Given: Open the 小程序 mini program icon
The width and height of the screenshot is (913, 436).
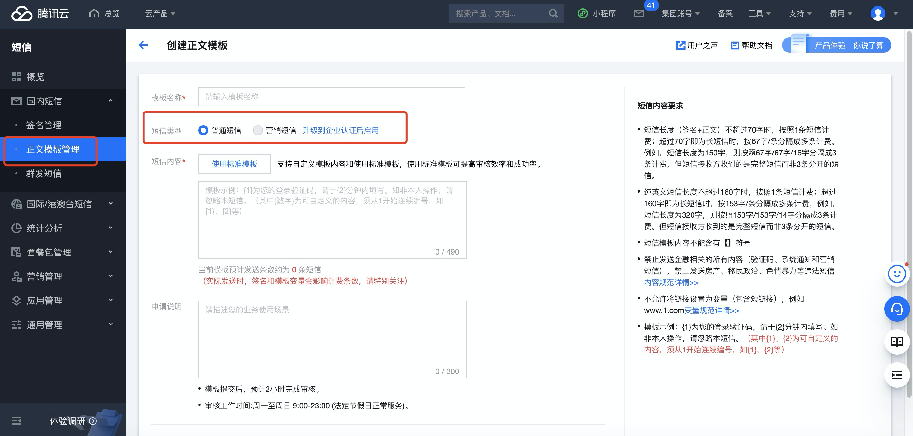Looking at the screenshot, I should click(x=583, y=13).
